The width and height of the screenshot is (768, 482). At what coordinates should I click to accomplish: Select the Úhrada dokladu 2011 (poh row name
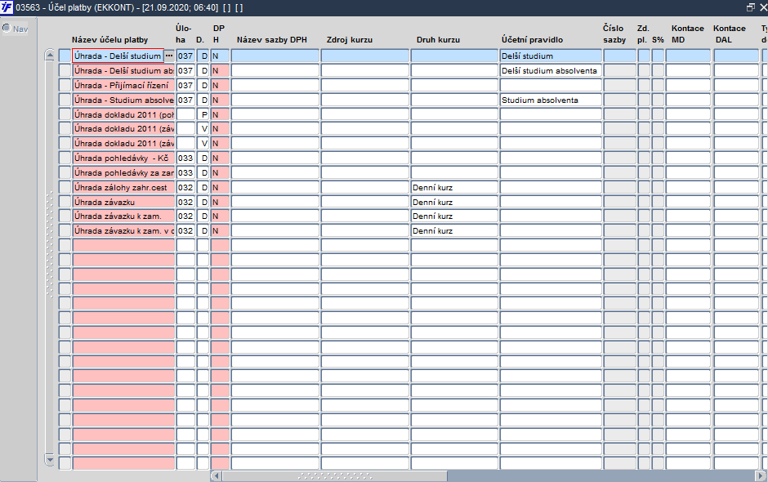(x=123, y=114)
